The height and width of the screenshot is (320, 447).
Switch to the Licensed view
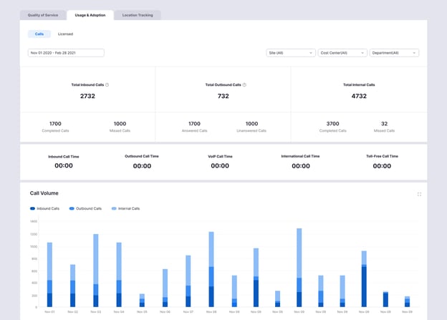click(x=65, y=34)
